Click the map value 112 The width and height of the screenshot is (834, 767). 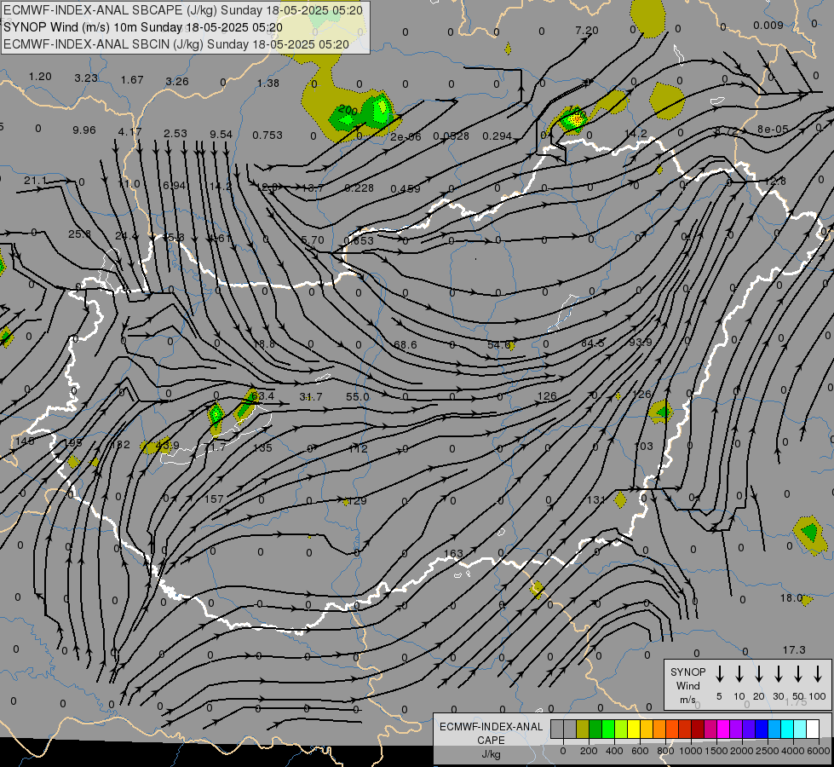tap(358, 449)
